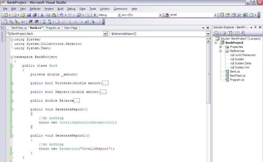Open the View Class Diagram icon

point(243,33)
